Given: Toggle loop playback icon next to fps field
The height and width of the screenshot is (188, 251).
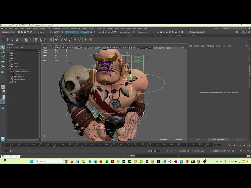Looking at the screenshot, I should click(229, 151).
